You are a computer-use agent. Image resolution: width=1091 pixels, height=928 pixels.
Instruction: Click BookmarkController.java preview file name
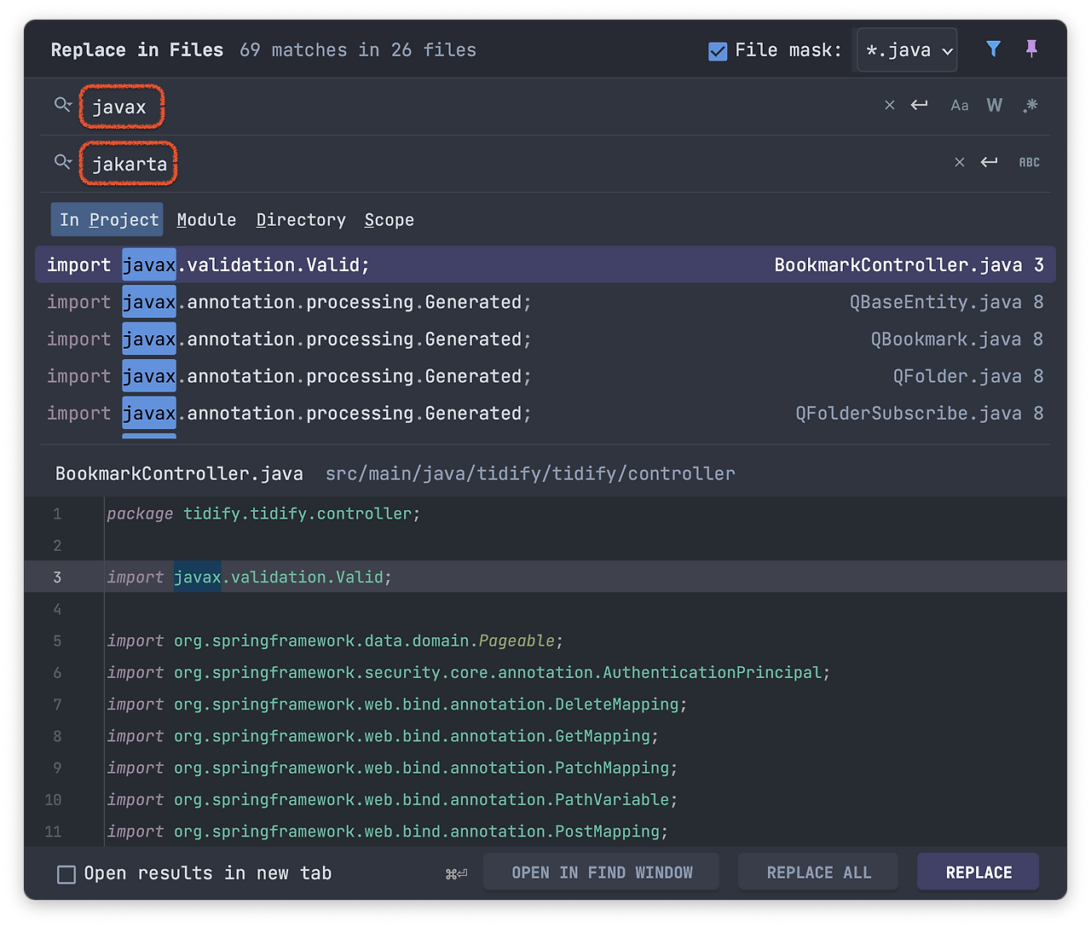point(179,473)
